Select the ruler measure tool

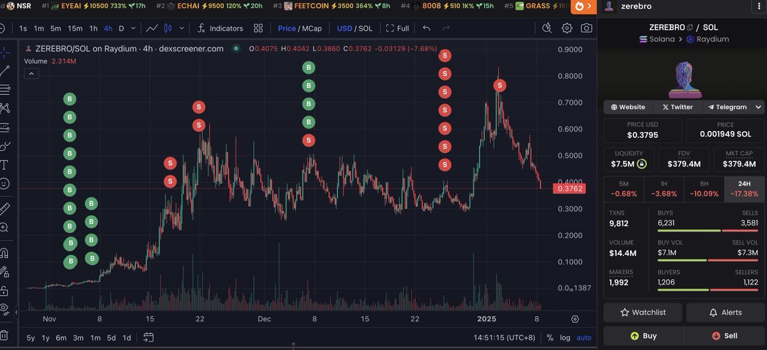tap(4, 209)
